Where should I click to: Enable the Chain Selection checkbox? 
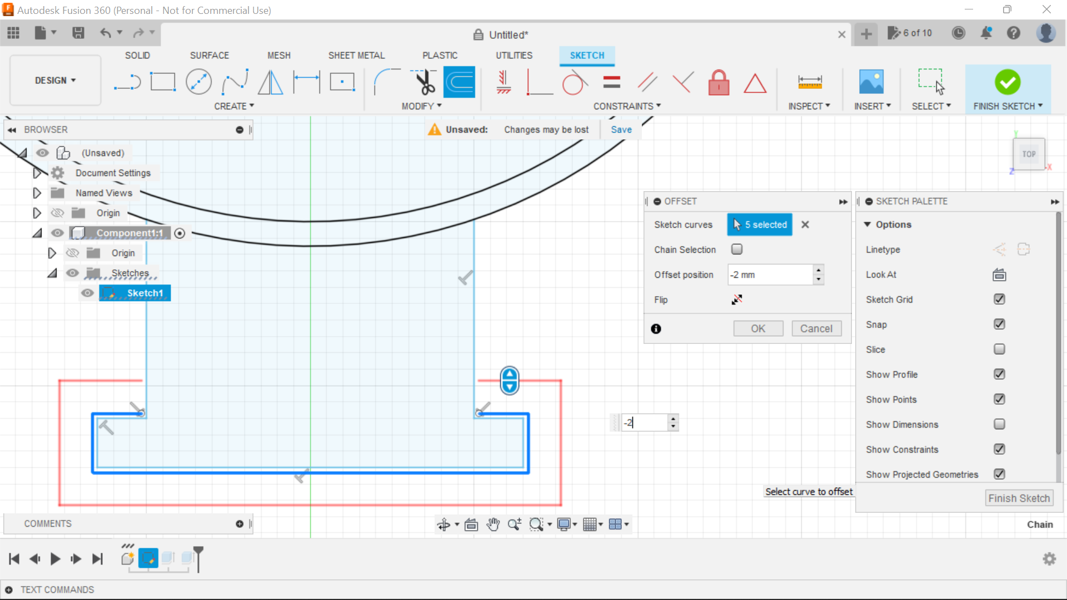pyautogui.click(x=737, y=249)
